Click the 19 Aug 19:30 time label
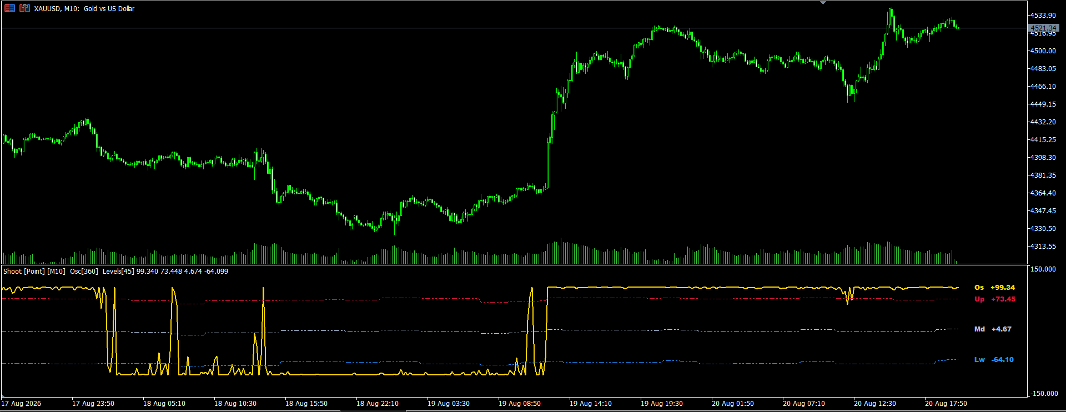This screenshot has width=1066, height=412. click(x=662, y=404)
